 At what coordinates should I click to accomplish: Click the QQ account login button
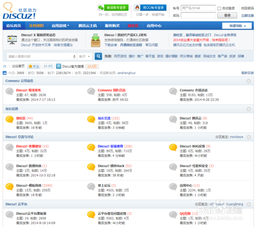coord(150,8)
